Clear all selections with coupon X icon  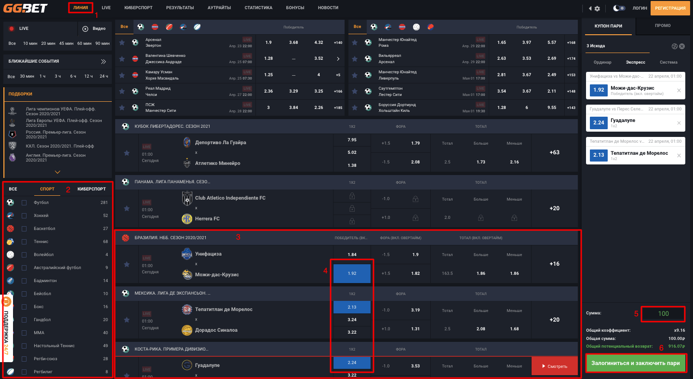(x=682, y=46)
